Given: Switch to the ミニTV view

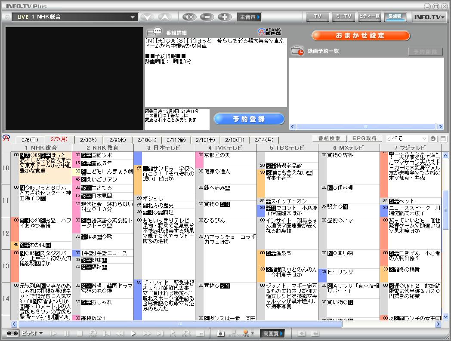Looking at the screenshot, I should click(x=343, y=17).
